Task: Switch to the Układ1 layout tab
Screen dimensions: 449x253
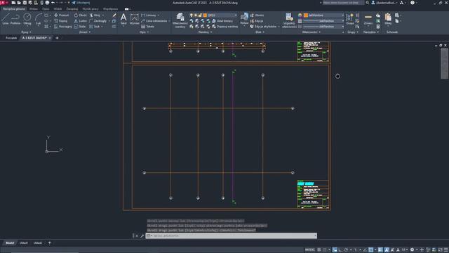Action: tap(23, 243)
